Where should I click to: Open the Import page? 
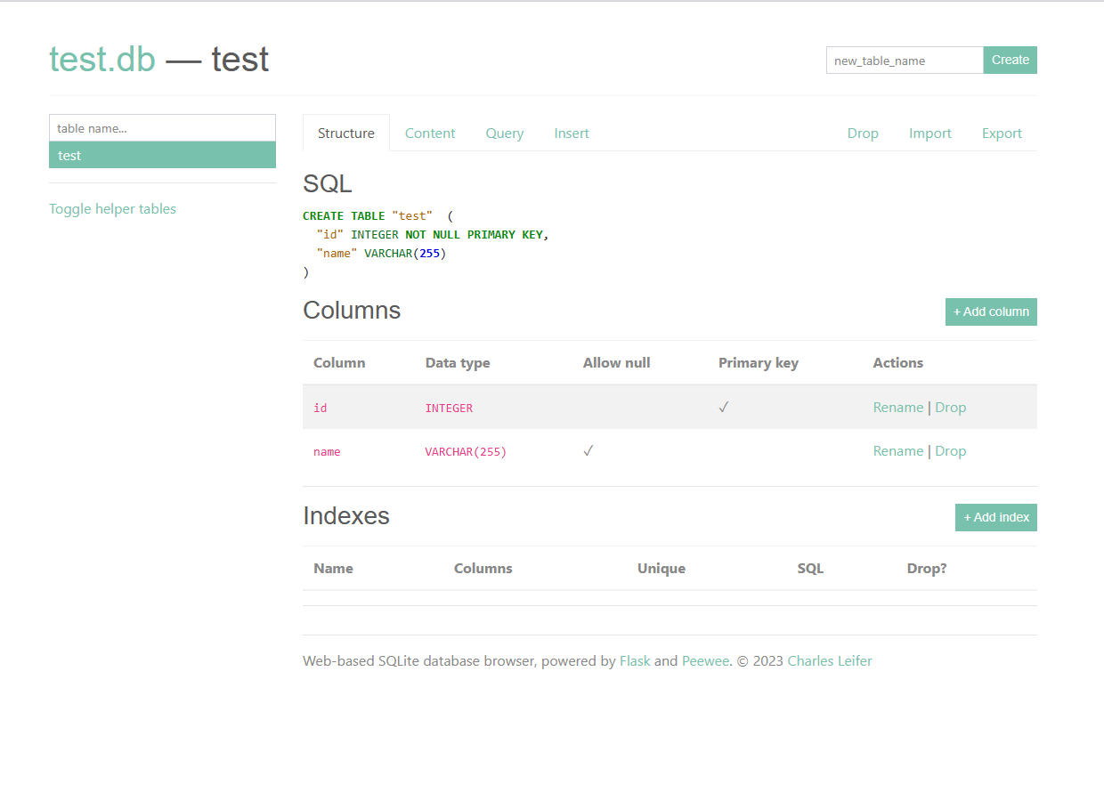click(x=929, y=133)
